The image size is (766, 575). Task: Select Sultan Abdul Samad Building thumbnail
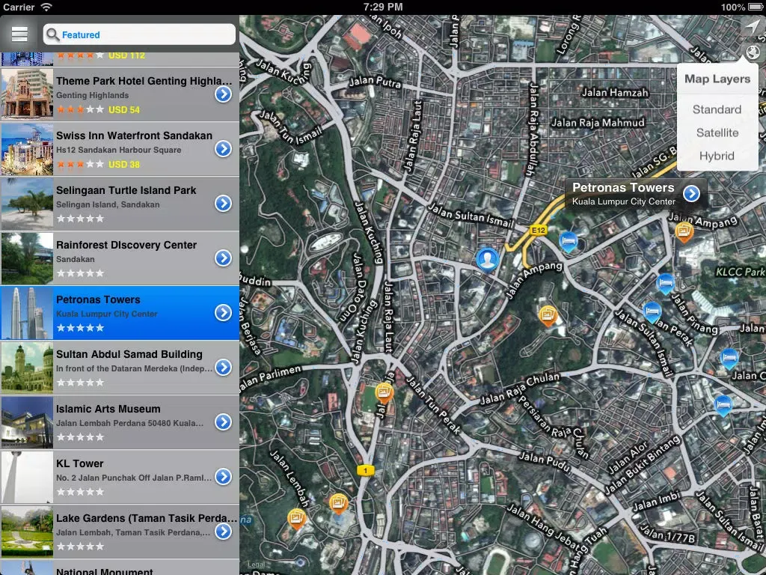(27, 367)
